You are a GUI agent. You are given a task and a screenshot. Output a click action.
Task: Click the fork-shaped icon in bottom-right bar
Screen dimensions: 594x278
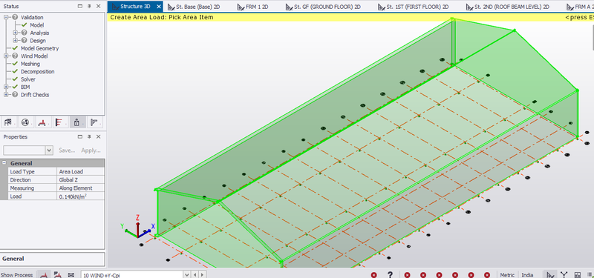point(564,275)
